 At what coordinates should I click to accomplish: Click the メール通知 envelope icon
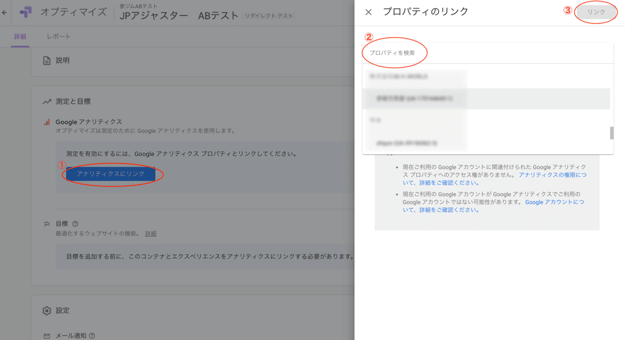click(x=46, y=336)
